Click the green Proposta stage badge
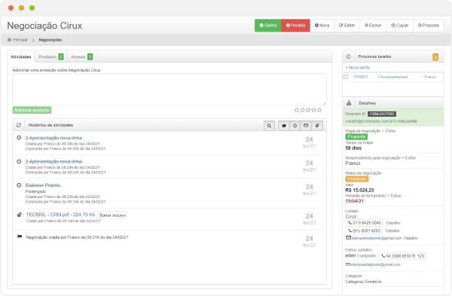 pos(356,136)
